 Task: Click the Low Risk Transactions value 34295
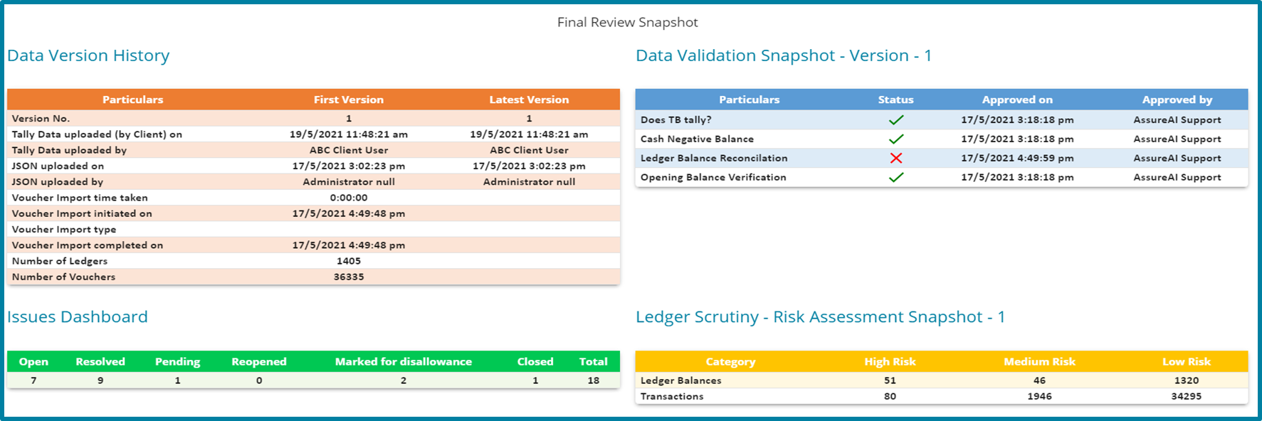pos(1186,396)
